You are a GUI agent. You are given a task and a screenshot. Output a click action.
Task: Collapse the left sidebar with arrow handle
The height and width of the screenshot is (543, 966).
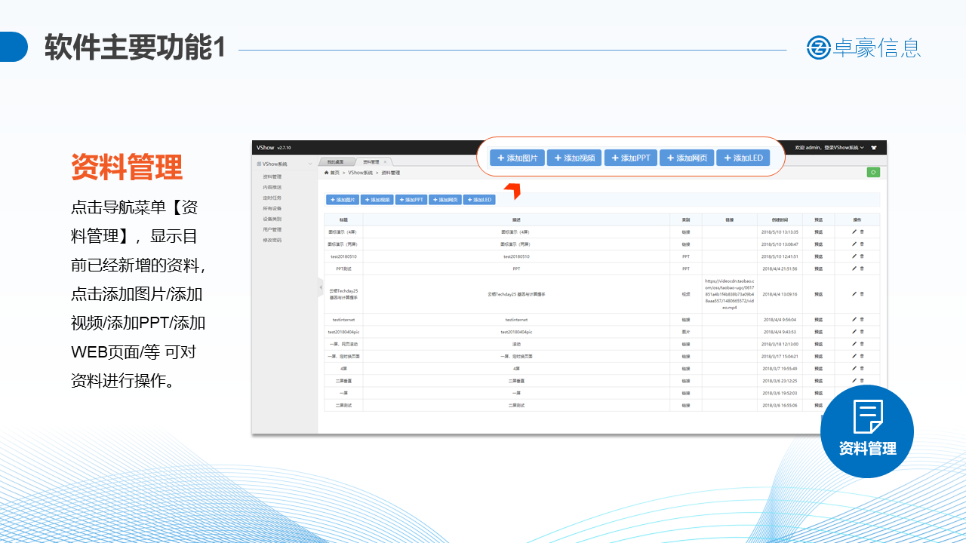[321, 287]
